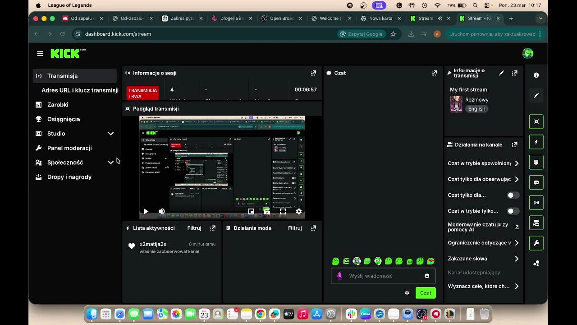Send message with the green Czat button
The height and width of the screenshot is (325, 577).
pyautogui.click(x=426, y=293)
